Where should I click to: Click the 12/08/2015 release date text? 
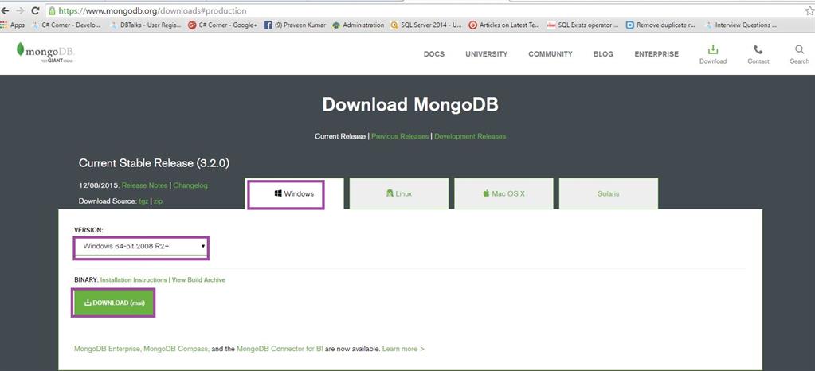coord(100,185)
